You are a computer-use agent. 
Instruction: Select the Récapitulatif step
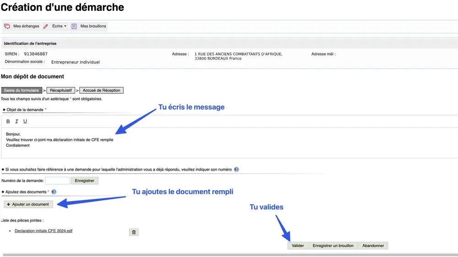point(61,91)
